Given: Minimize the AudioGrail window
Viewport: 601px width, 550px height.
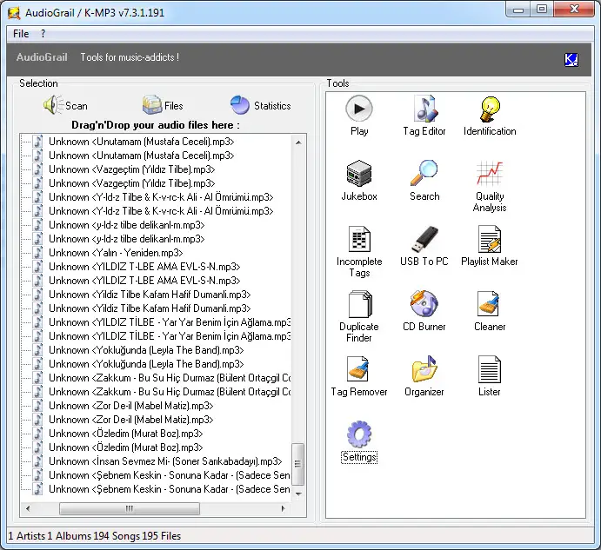Looking at the screenshot, I should click(518, 10).
